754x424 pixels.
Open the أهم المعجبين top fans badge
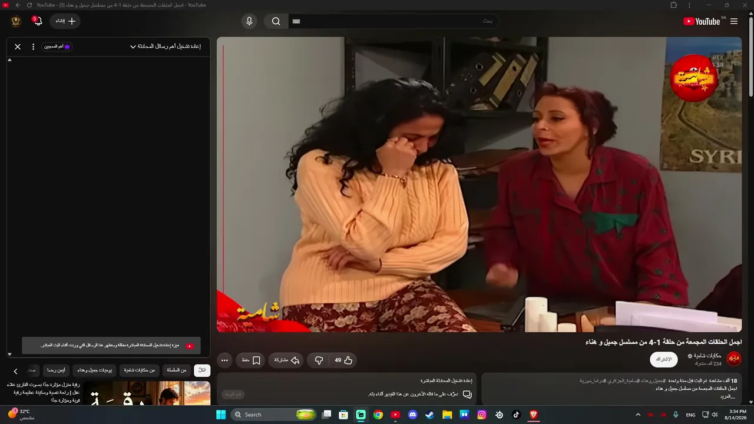tap(57, 47)
